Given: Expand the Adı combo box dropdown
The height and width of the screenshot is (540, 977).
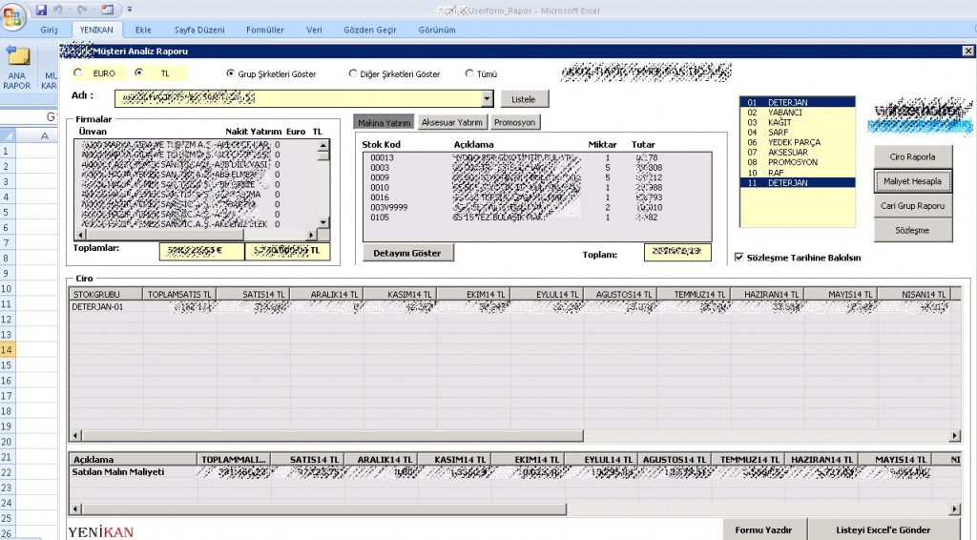Looking at the screenshot, I should coord(488,98).
